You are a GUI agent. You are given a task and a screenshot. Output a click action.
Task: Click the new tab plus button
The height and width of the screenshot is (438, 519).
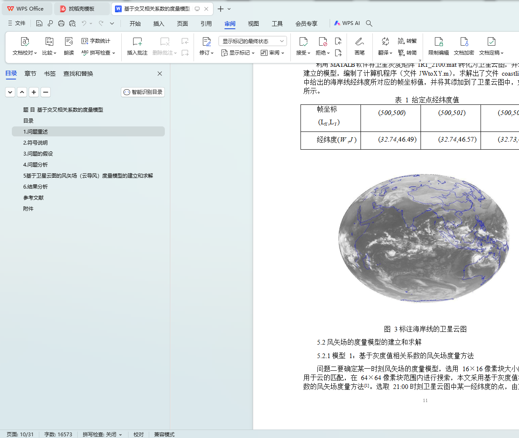(x=220, y=8)
